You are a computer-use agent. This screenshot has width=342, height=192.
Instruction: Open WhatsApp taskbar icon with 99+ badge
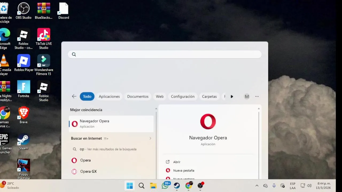click(x=165, y=185)
